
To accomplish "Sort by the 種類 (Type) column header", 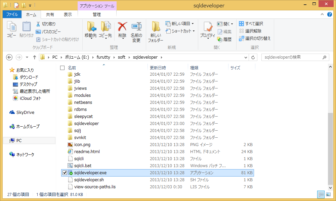I will (x=194, y=68).
